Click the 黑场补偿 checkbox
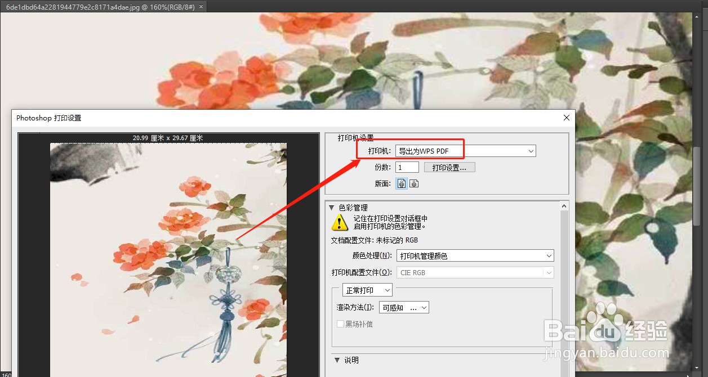The width and height of the screenshot is (708, 377). [x=340, y=324]
